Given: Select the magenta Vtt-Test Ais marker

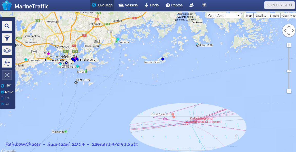Looking at the screenshot, I should pyautogui.click(x=49, y=54).
